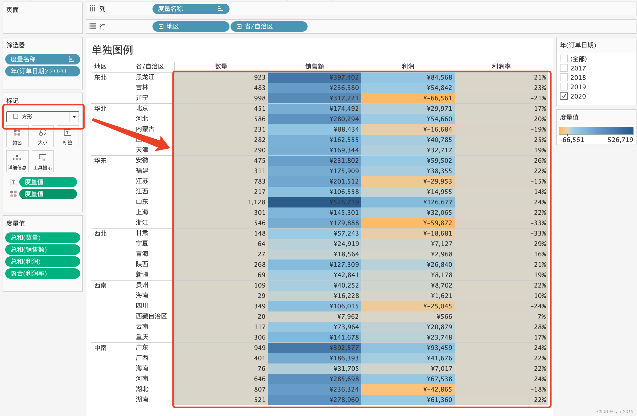Open the 标签 (Label) marks card
The image size is (637, 416).
pos(68,137)
